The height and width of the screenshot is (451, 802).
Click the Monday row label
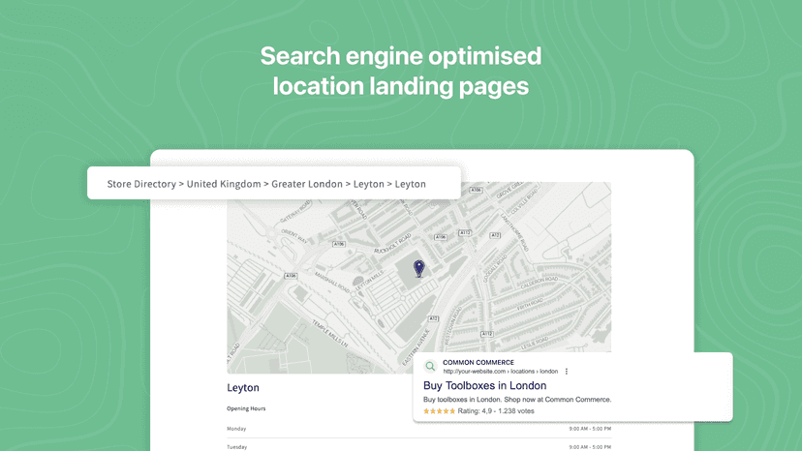tap(236, 429)
